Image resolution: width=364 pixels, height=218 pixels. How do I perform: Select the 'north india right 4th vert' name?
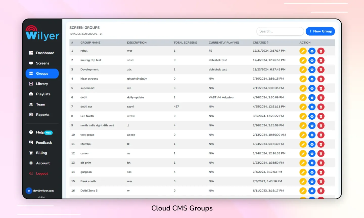point(97,125)
